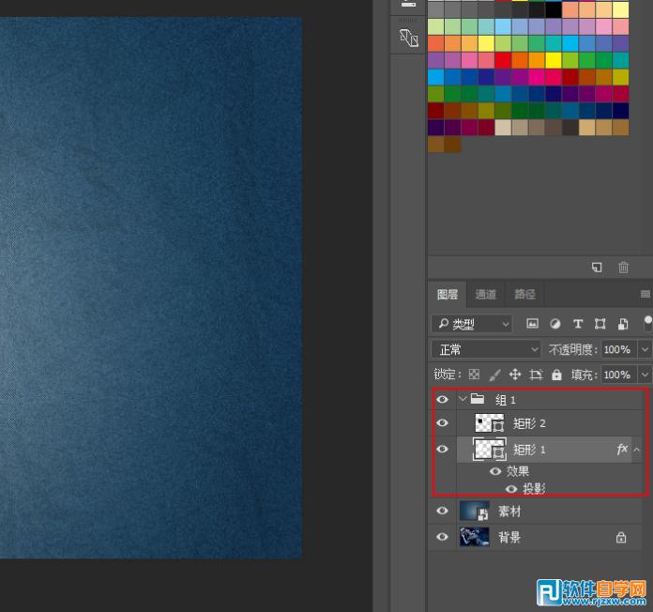
Task: Switch to the 路径 tab
Action: click(x=524, y=294)
